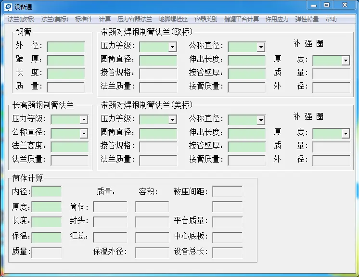Open the 帮助 menu
Screen dimensions: 359x277
[331, 19]
